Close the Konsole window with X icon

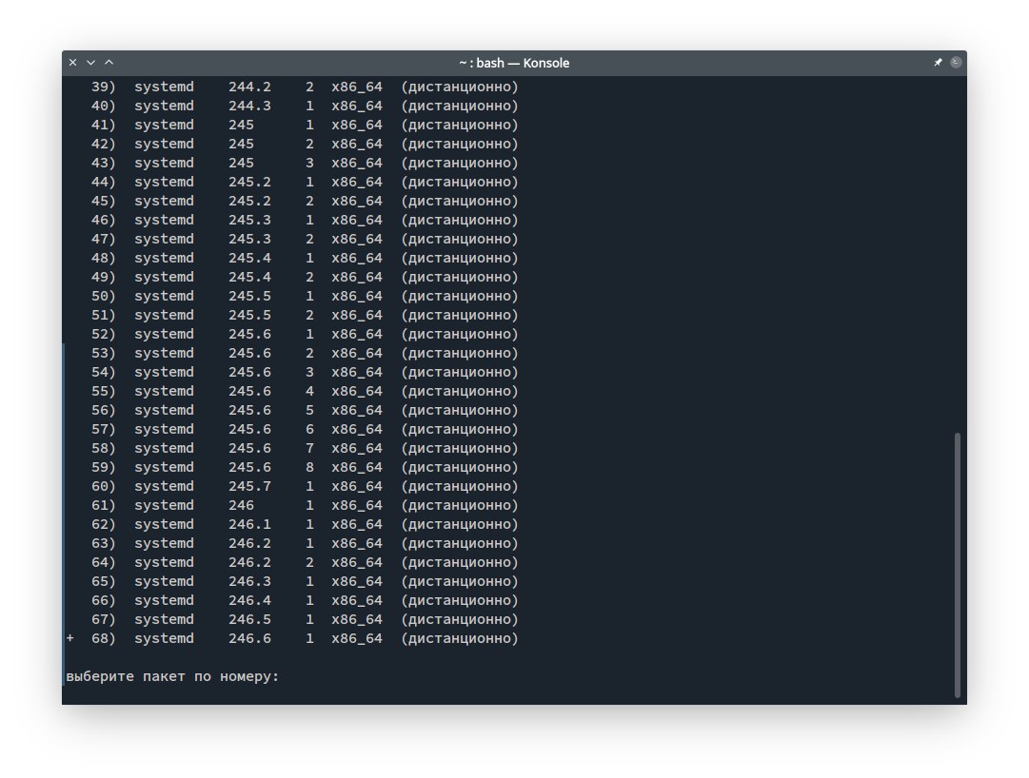(73, 62)
